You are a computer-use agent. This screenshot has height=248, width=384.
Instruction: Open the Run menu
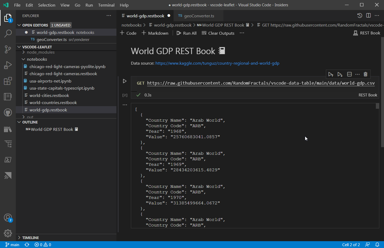tap(89, 5)
